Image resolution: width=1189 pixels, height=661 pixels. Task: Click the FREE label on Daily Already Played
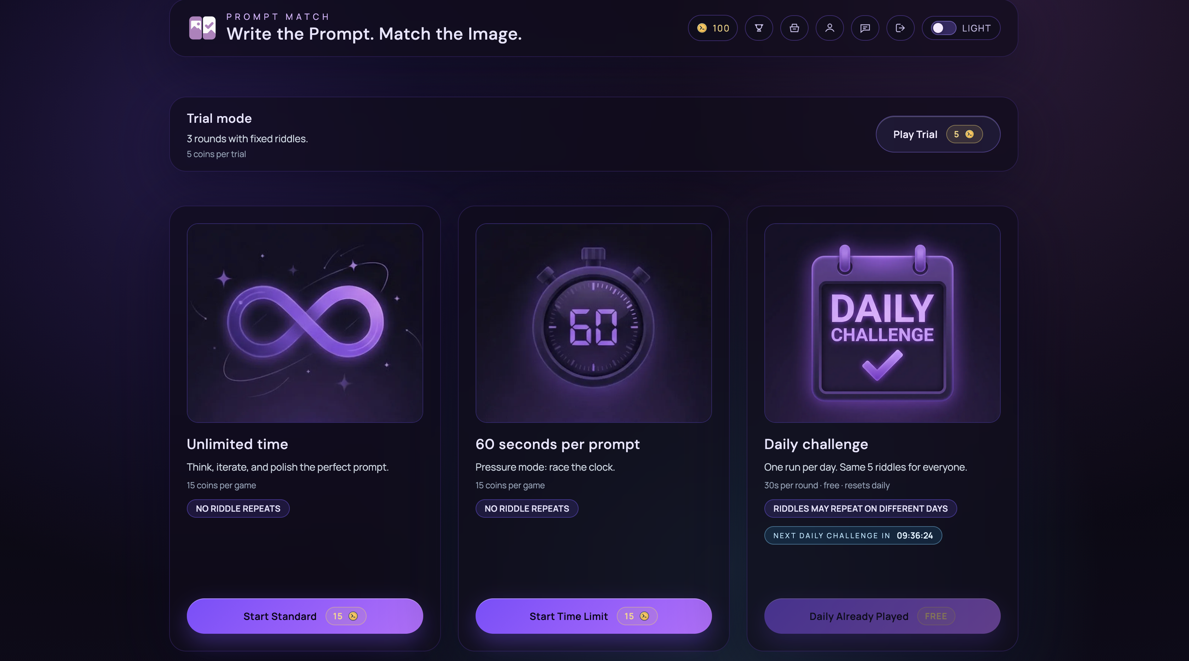[x=936, y=616]
